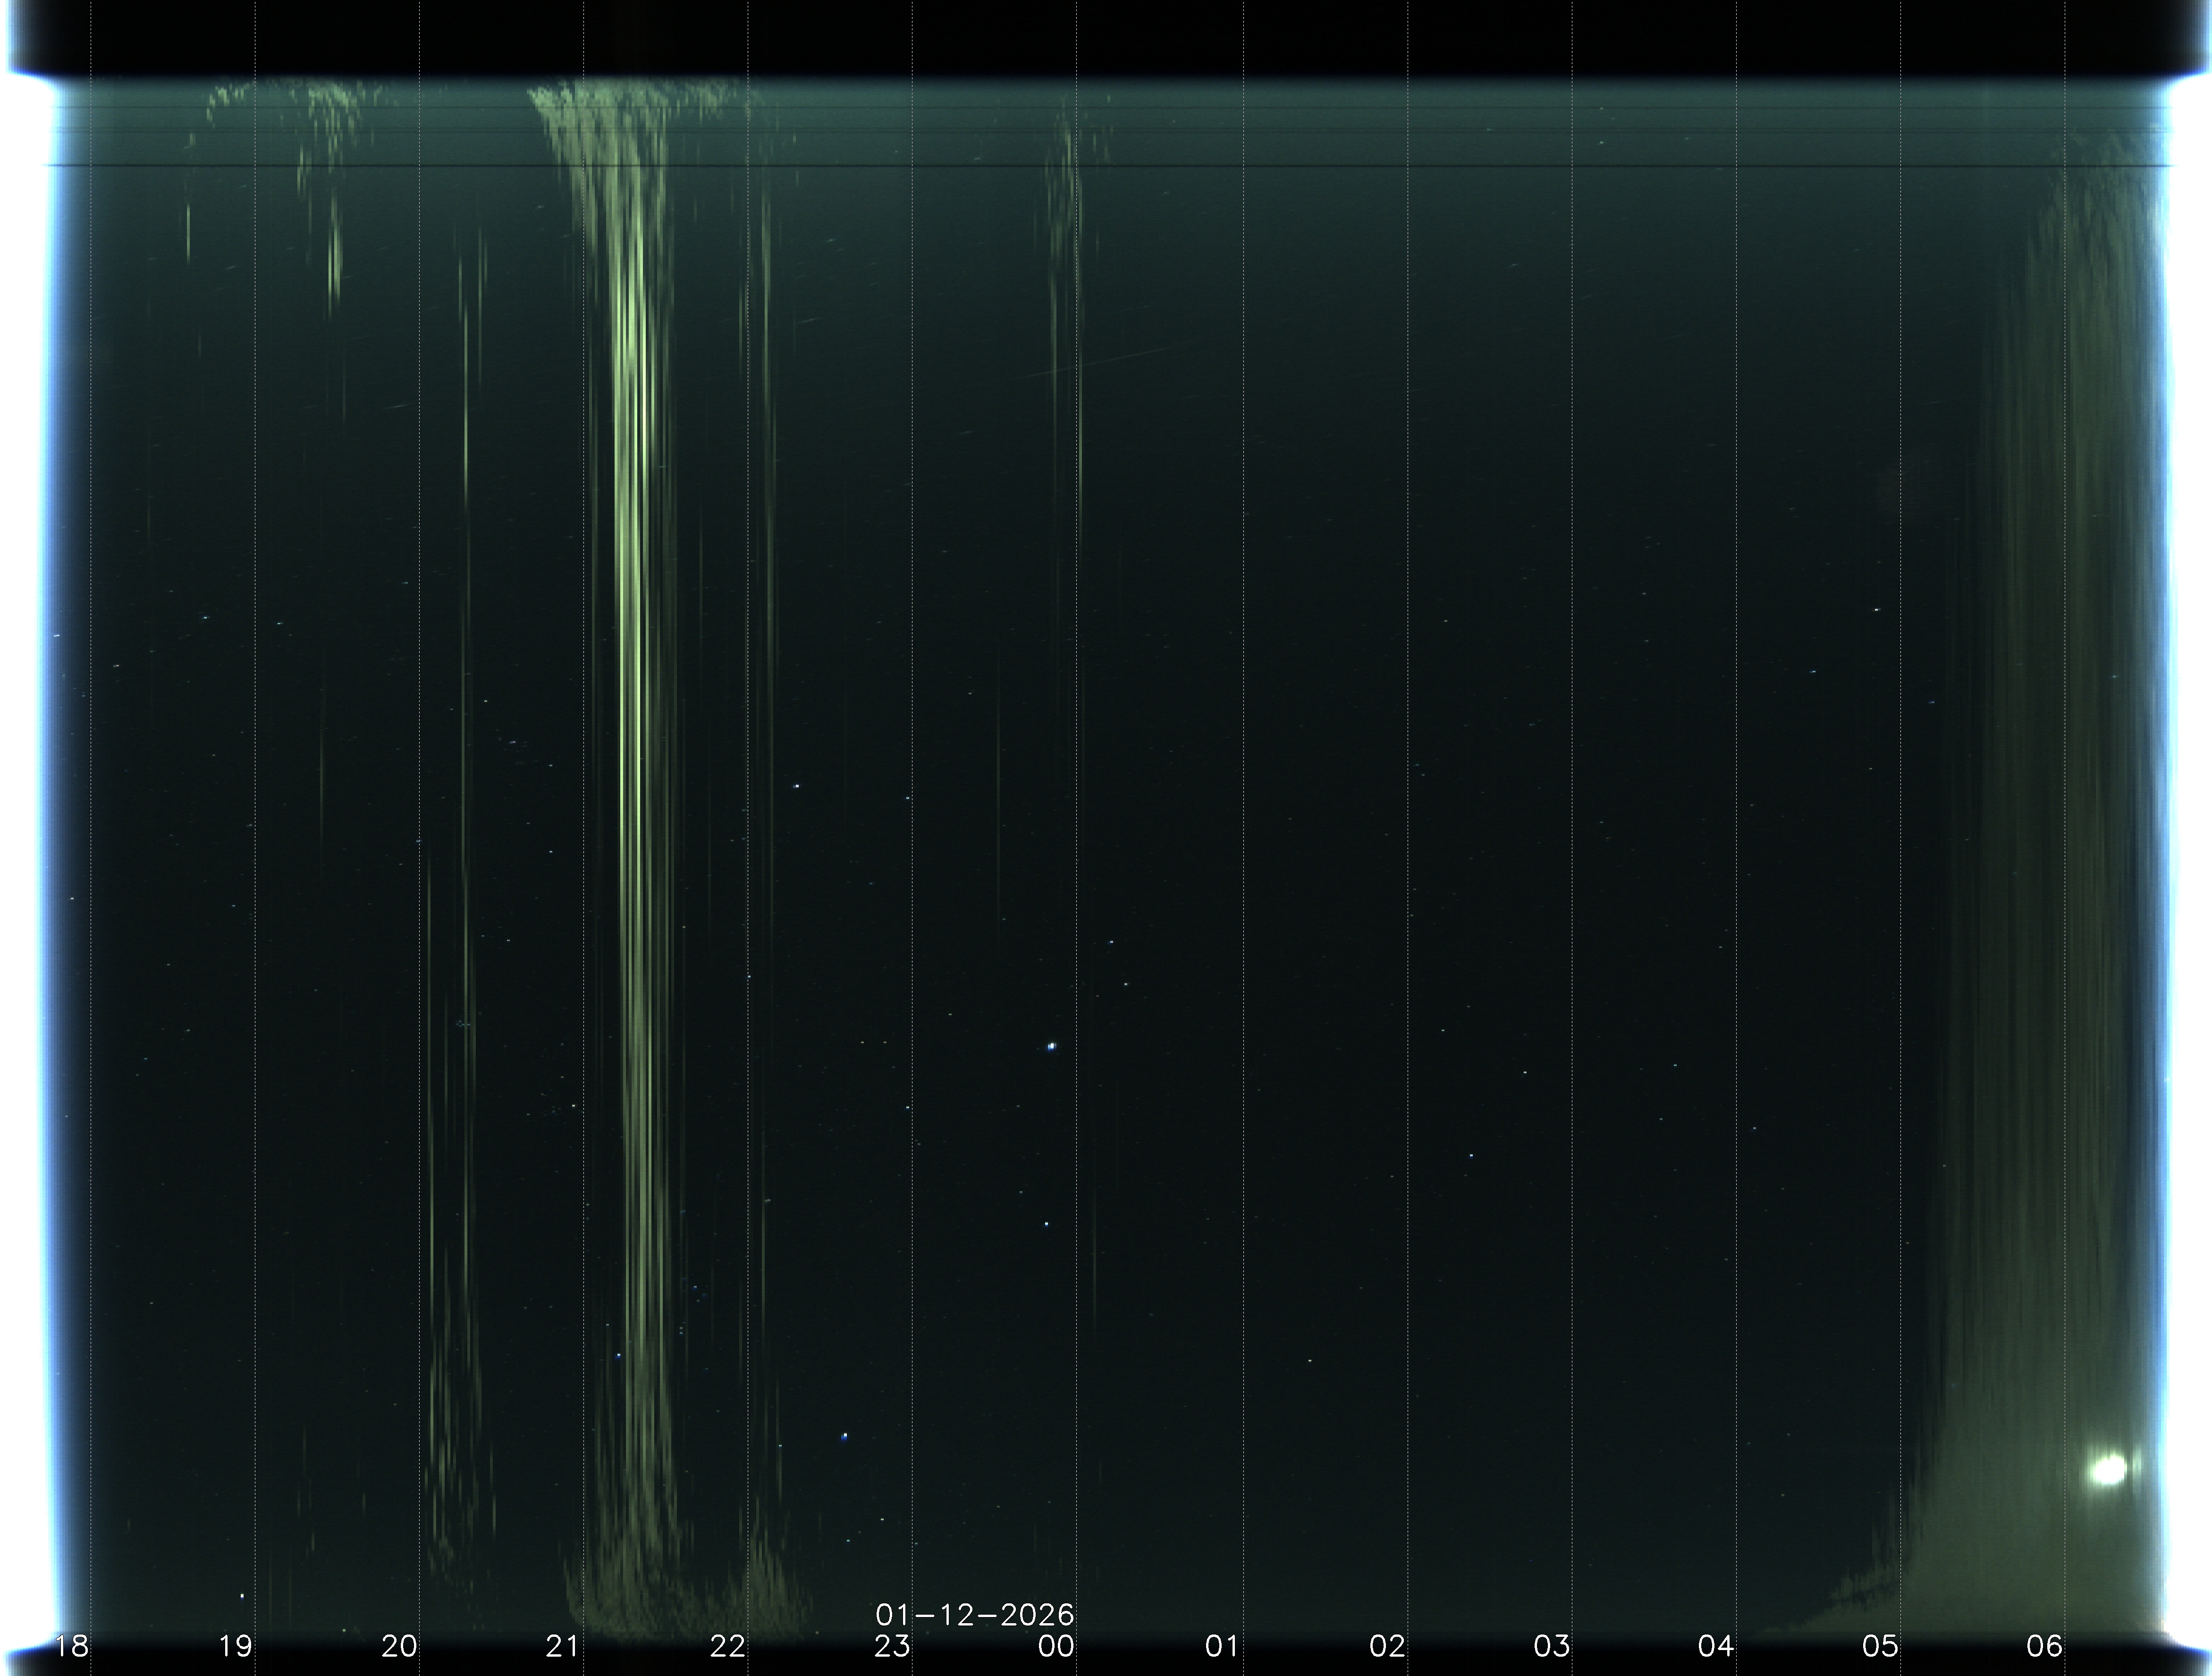This screenshot has width=2212, height=1676.
Task: Click the blue star right of 22
Action: pyautogui.click(x=845, y=1436)
